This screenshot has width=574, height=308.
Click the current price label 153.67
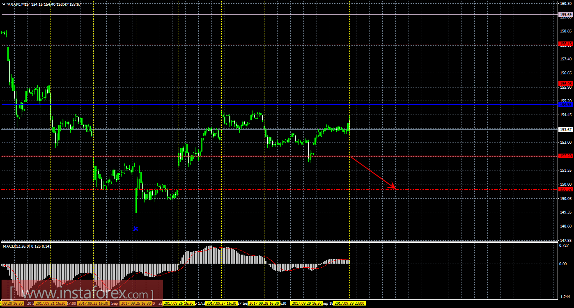[x=566, y=129]
